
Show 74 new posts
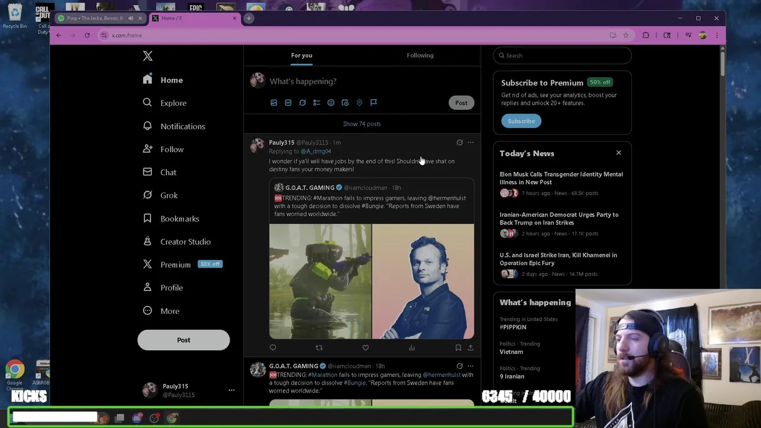click(361, 124)
